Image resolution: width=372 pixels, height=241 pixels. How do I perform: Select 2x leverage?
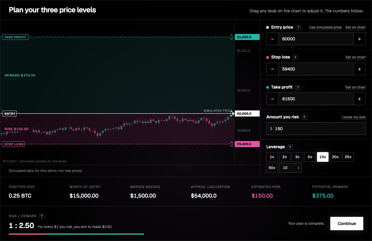285,157
